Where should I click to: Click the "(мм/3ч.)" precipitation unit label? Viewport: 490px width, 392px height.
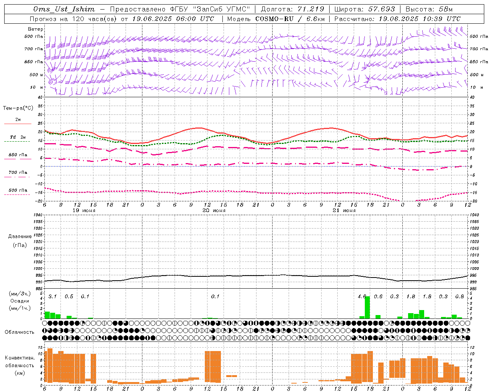[20, 294]
